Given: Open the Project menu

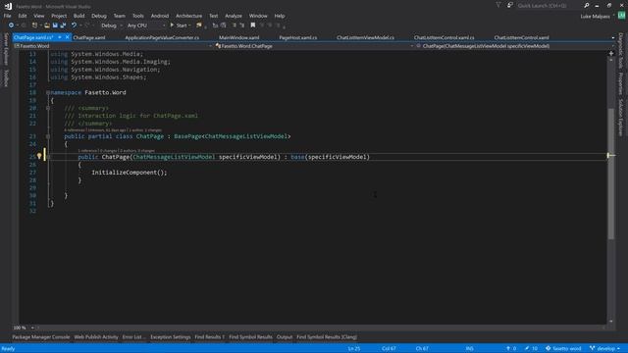Looking at the screenshot, I should pyautogui.click(x=59, y=16).
